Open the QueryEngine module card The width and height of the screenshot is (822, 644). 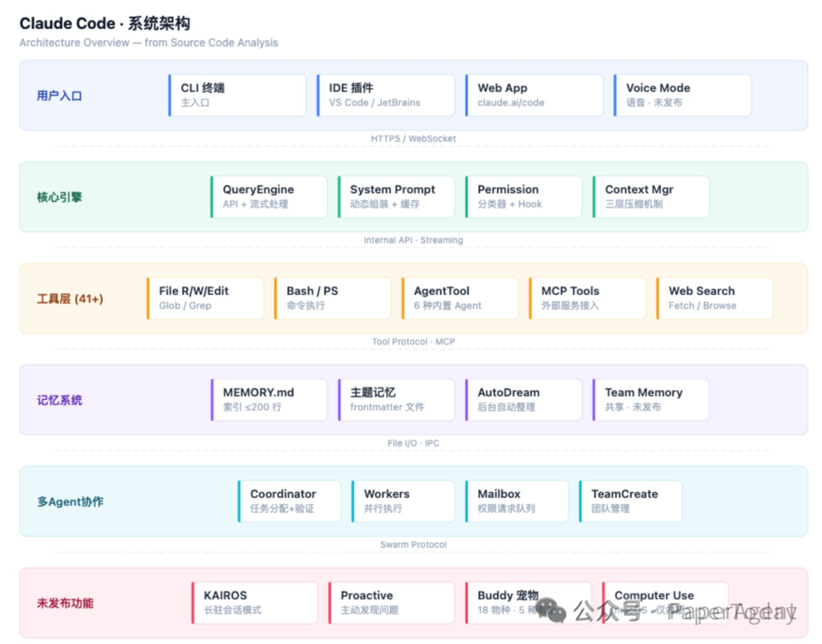pyautogui.click(x=268, y=196)
